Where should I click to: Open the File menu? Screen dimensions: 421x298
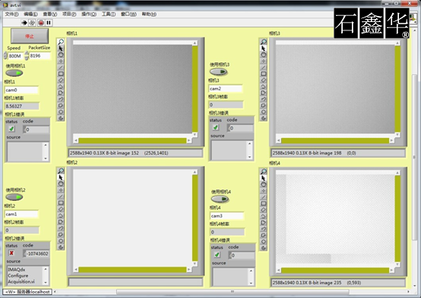pos(12,14)
